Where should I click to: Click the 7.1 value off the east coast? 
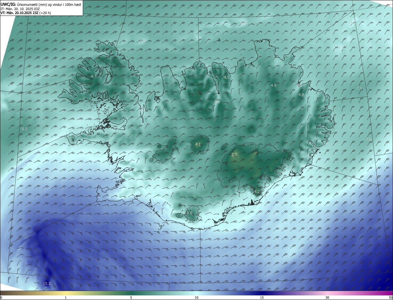coord(359,88)
